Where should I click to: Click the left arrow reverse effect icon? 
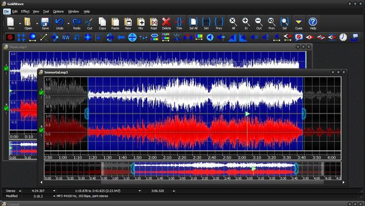pyautogui.click(x=121, y=37)
